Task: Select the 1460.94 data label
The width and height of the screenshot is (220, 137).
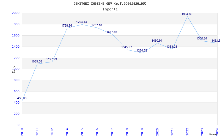Action: click(157, 41)
